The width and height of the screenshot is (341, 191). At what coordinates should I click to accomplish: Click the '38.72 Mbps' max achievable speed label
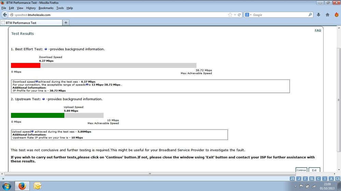203,70
